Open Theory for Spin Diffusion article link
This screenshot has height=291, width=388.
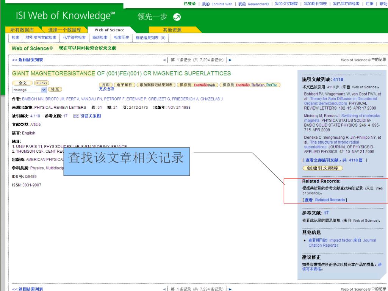(341, 101)
